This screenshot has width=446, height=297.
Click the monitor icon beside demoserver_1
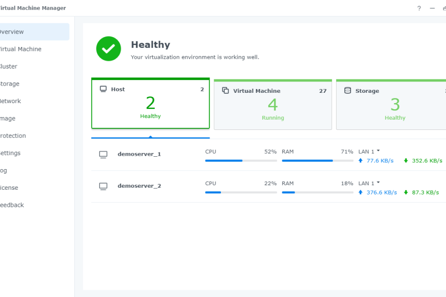(103, 154)
